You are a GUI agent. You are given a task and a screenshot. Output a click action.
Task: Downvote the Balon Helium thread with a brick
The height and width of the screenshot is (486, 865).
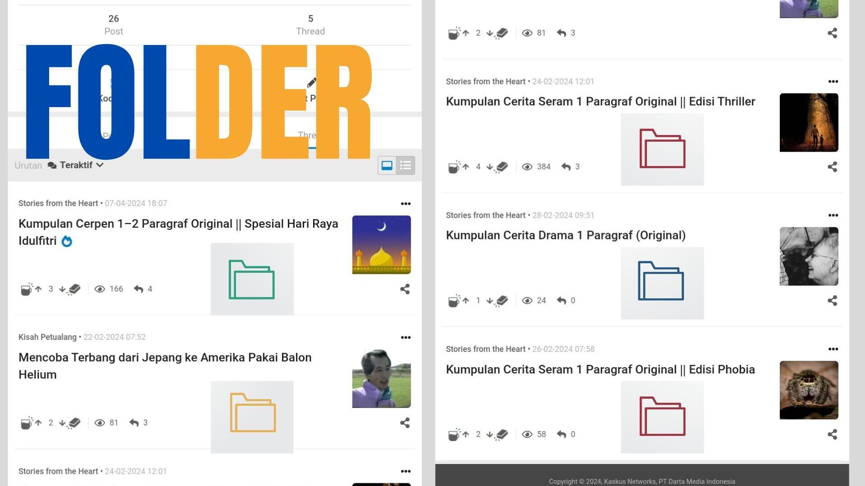point(70,423)
